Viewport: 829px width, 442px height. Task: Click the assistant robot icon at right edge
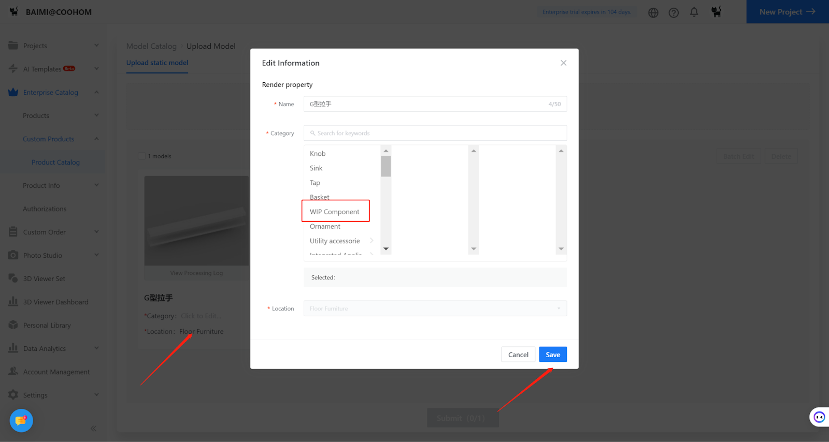pos(819,417)
